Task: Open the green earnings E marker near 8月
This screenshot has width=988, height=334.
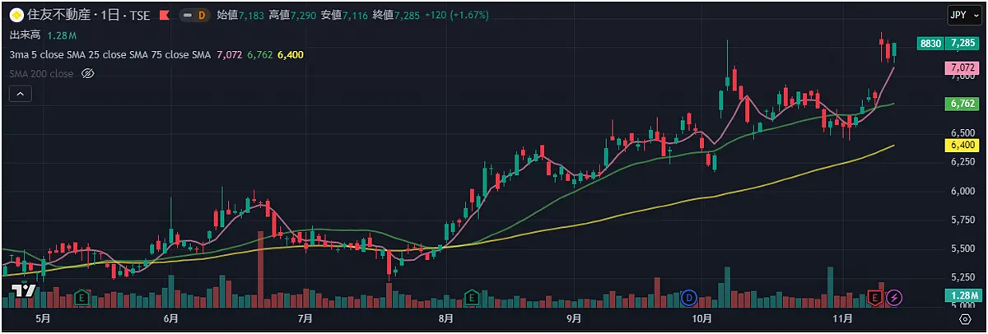Action: (x=472, y=296)
